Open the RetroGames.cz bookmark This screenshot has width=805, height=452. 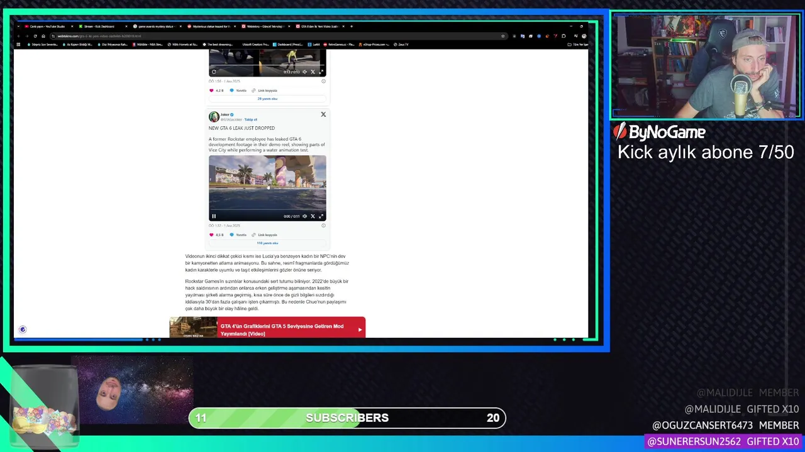pos(338,45)
